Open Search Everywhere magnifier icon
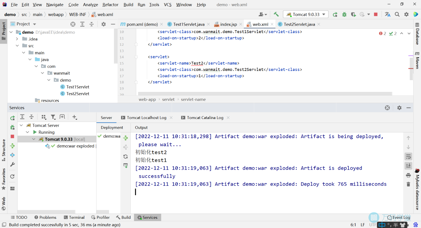421x228 pixels. (x=397, y=14)
